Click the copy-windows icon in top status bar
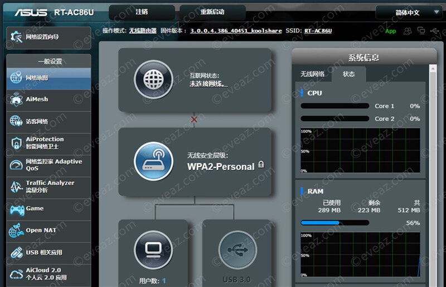The image size is (446, 287). coord(421,31)
